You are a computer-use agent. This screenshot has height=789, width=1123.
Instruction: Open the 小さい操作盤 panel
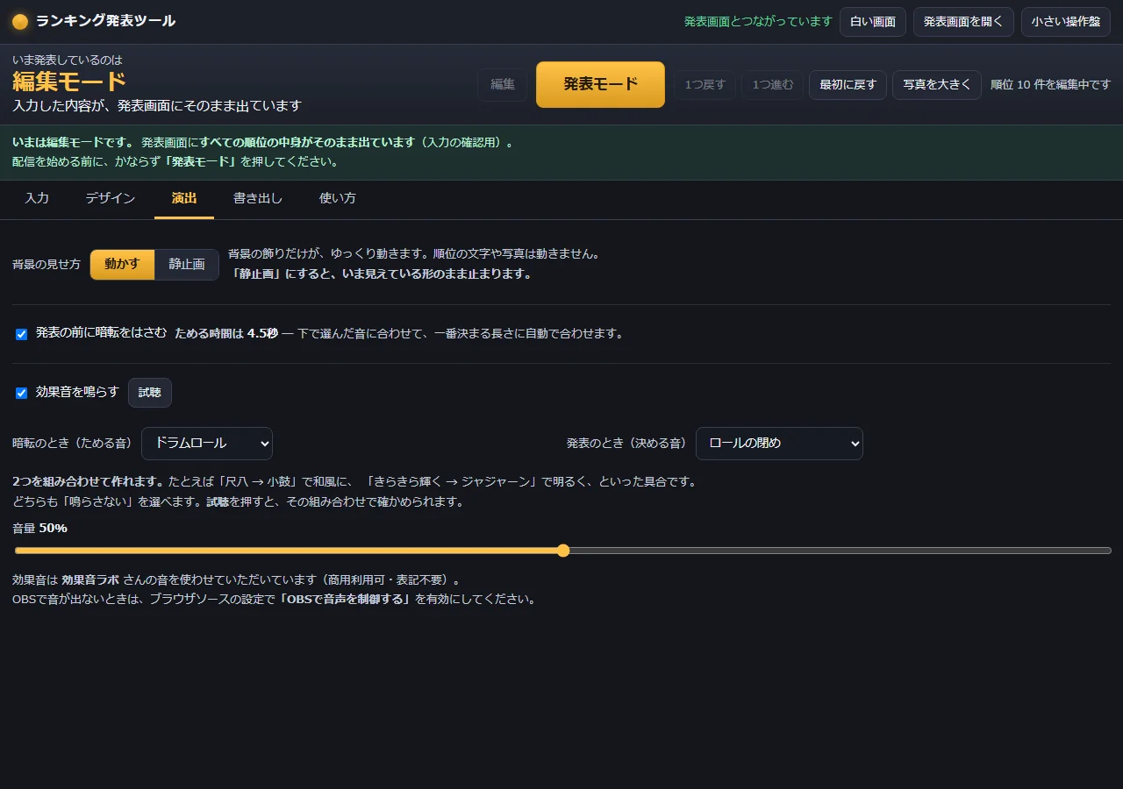tap(1066, 22)
